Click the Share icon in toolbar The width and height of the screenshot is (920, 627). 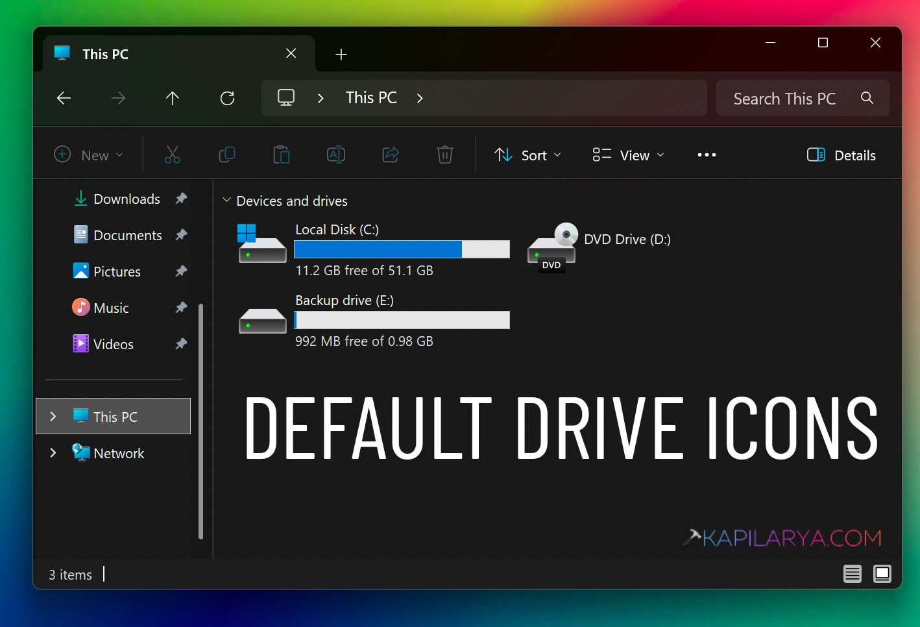click(391, 154)
